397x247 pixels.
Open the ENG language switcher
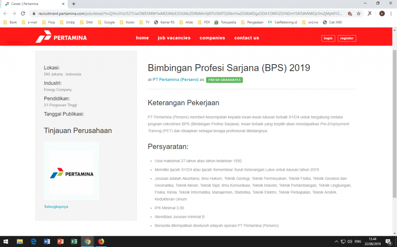point(357,242)
